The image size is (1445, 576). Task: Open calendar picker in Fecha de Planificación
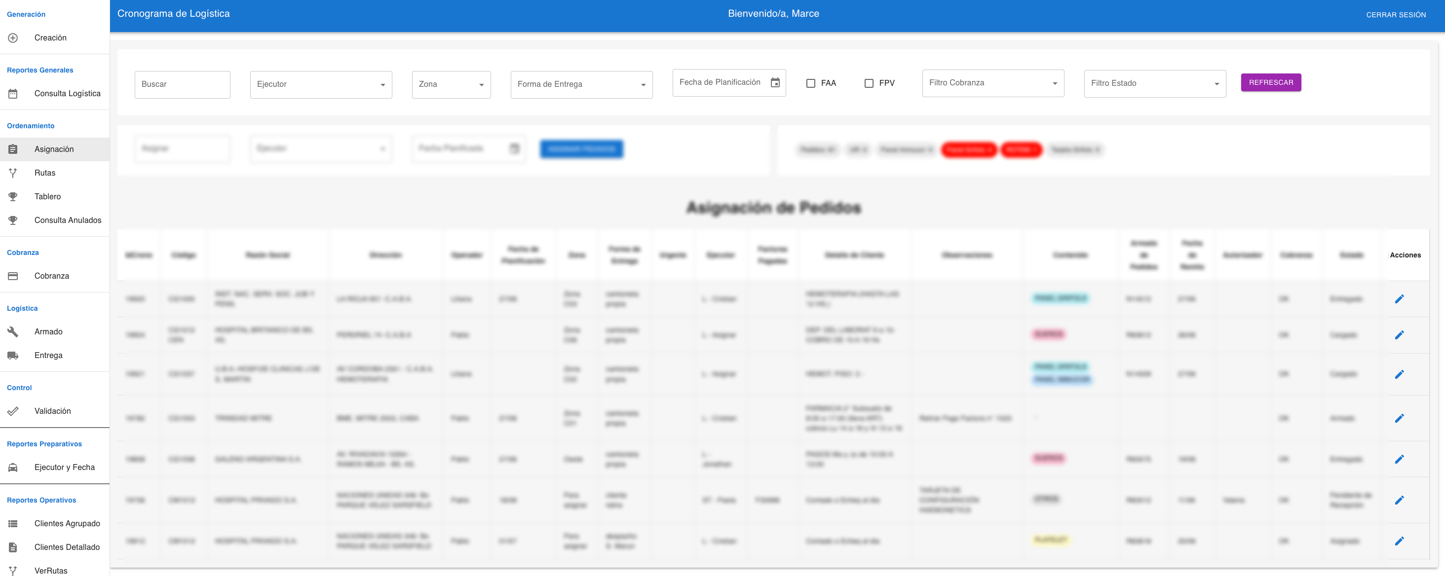click(775, 83)
